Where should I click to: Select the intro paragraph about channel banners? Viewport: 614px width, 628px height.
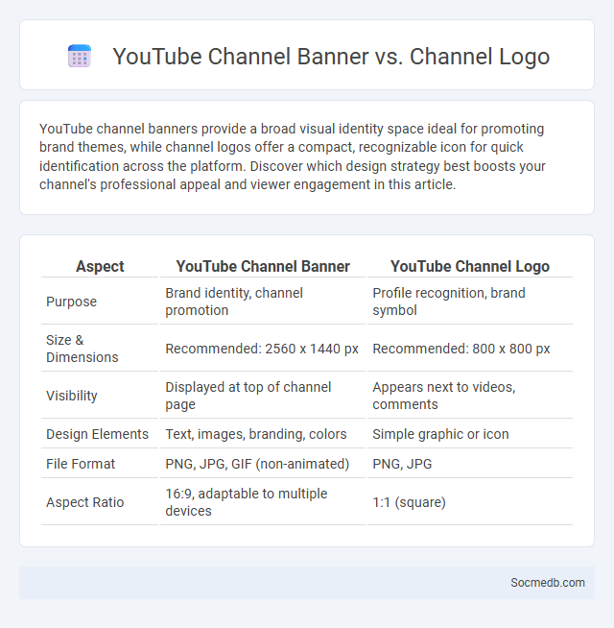tap(293, 157)
